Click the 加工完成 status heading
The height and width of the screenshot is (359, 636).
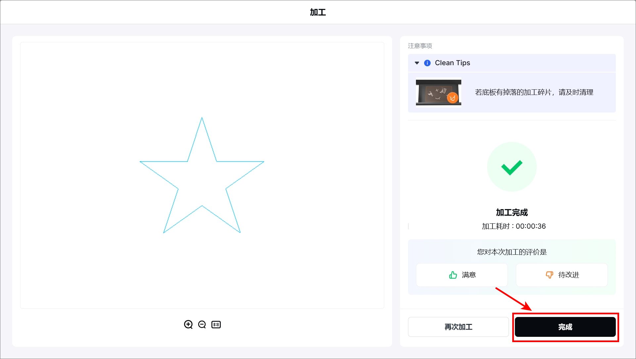coord(512,212)
